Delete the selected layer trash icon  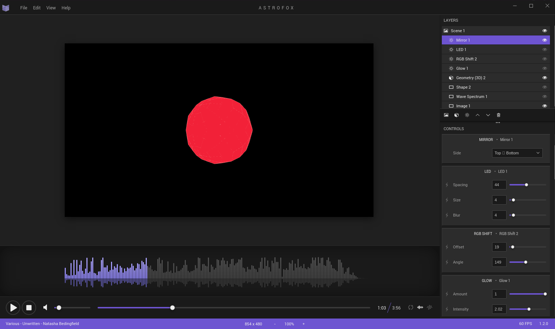[x=499, y=115]
